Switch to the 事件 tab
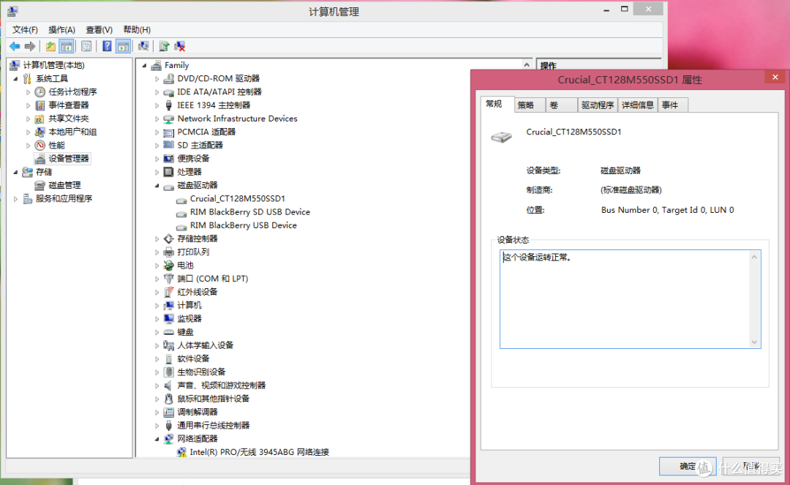 671,105
